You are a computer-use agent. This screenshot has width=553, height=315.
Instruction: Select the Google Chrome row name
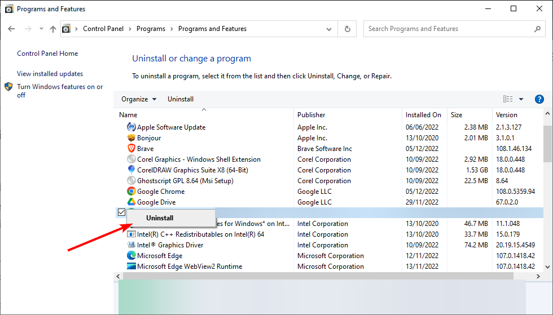pos(161,192)
